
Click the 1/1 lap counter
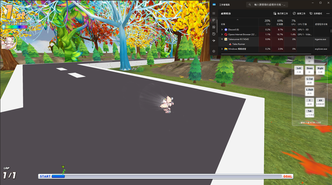[x=9, y=175]
